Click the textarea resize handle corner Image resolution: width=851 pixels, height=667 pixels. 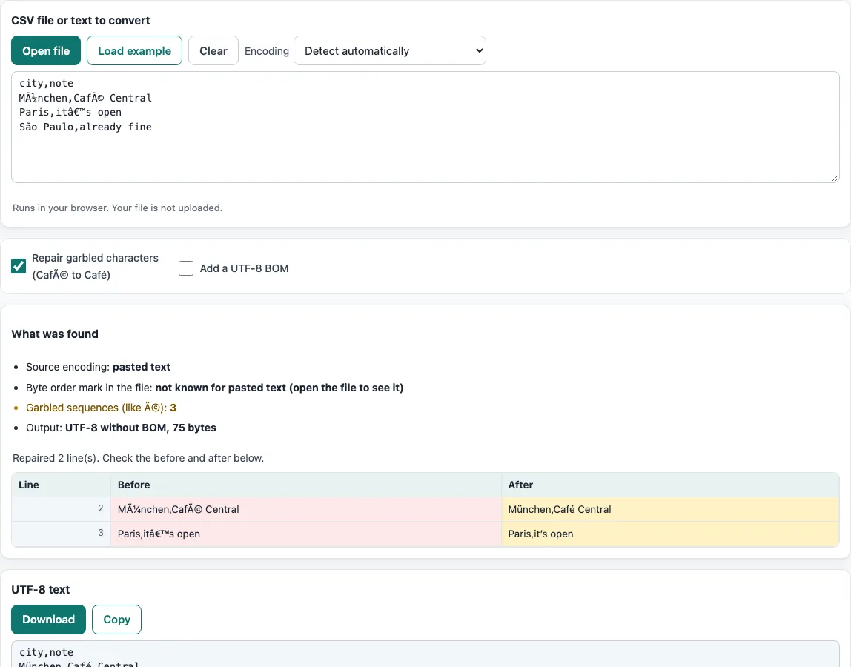[x=835, y=178]
